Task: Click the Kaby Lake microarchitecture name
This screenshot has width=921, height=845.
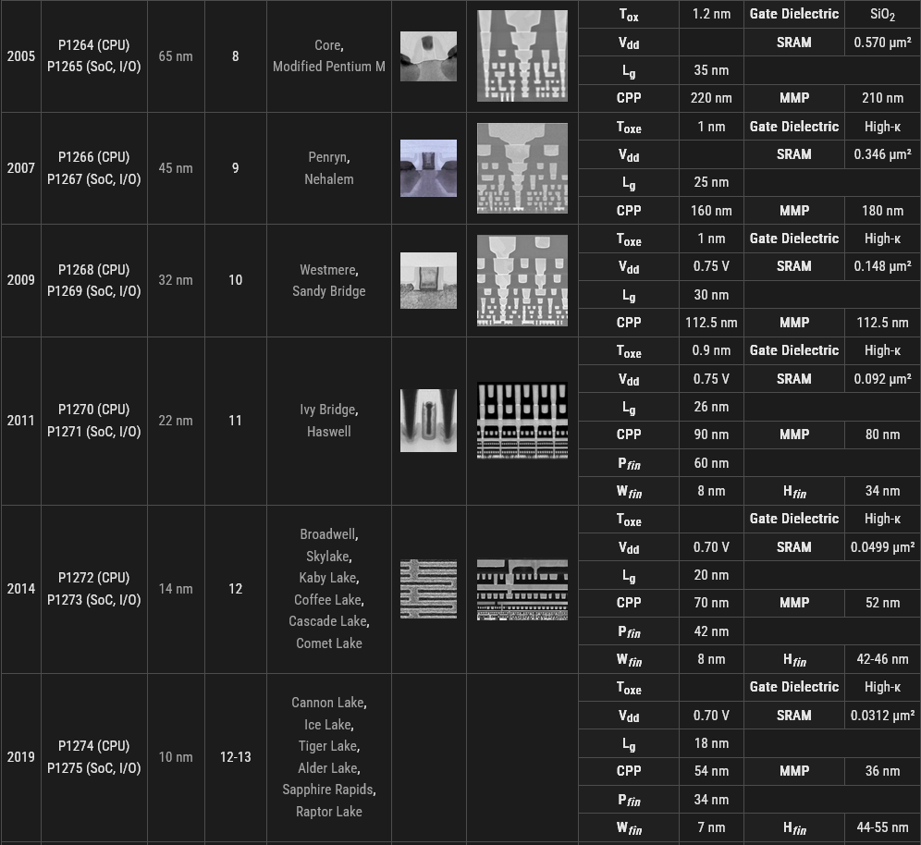Action: 329,578
